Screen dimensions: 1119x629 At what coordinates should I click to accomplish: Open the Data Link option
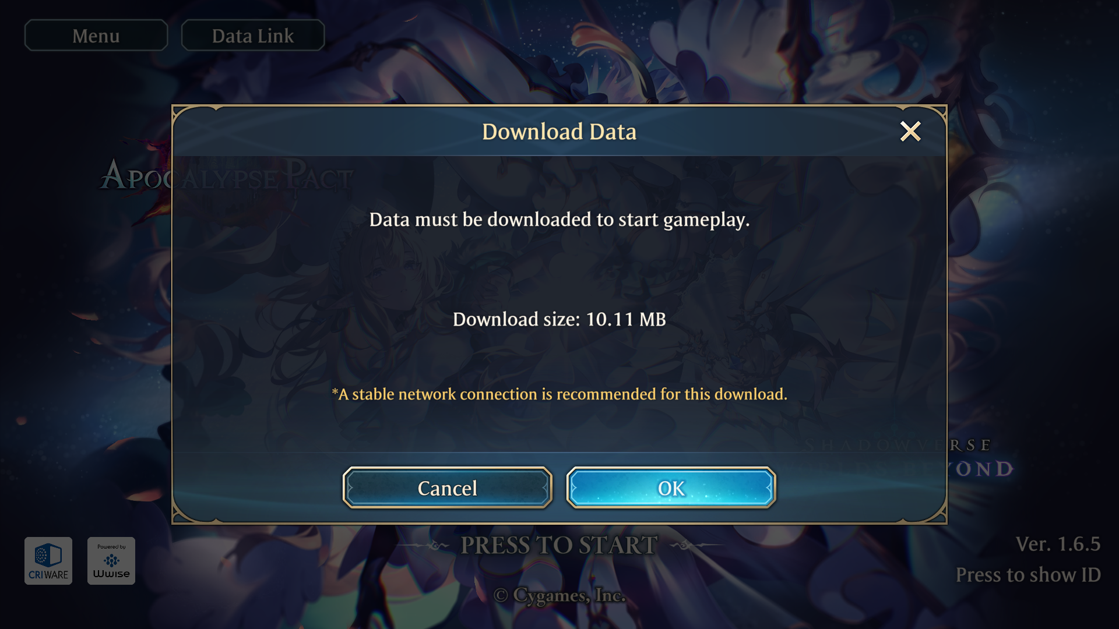tap(253, 36)
